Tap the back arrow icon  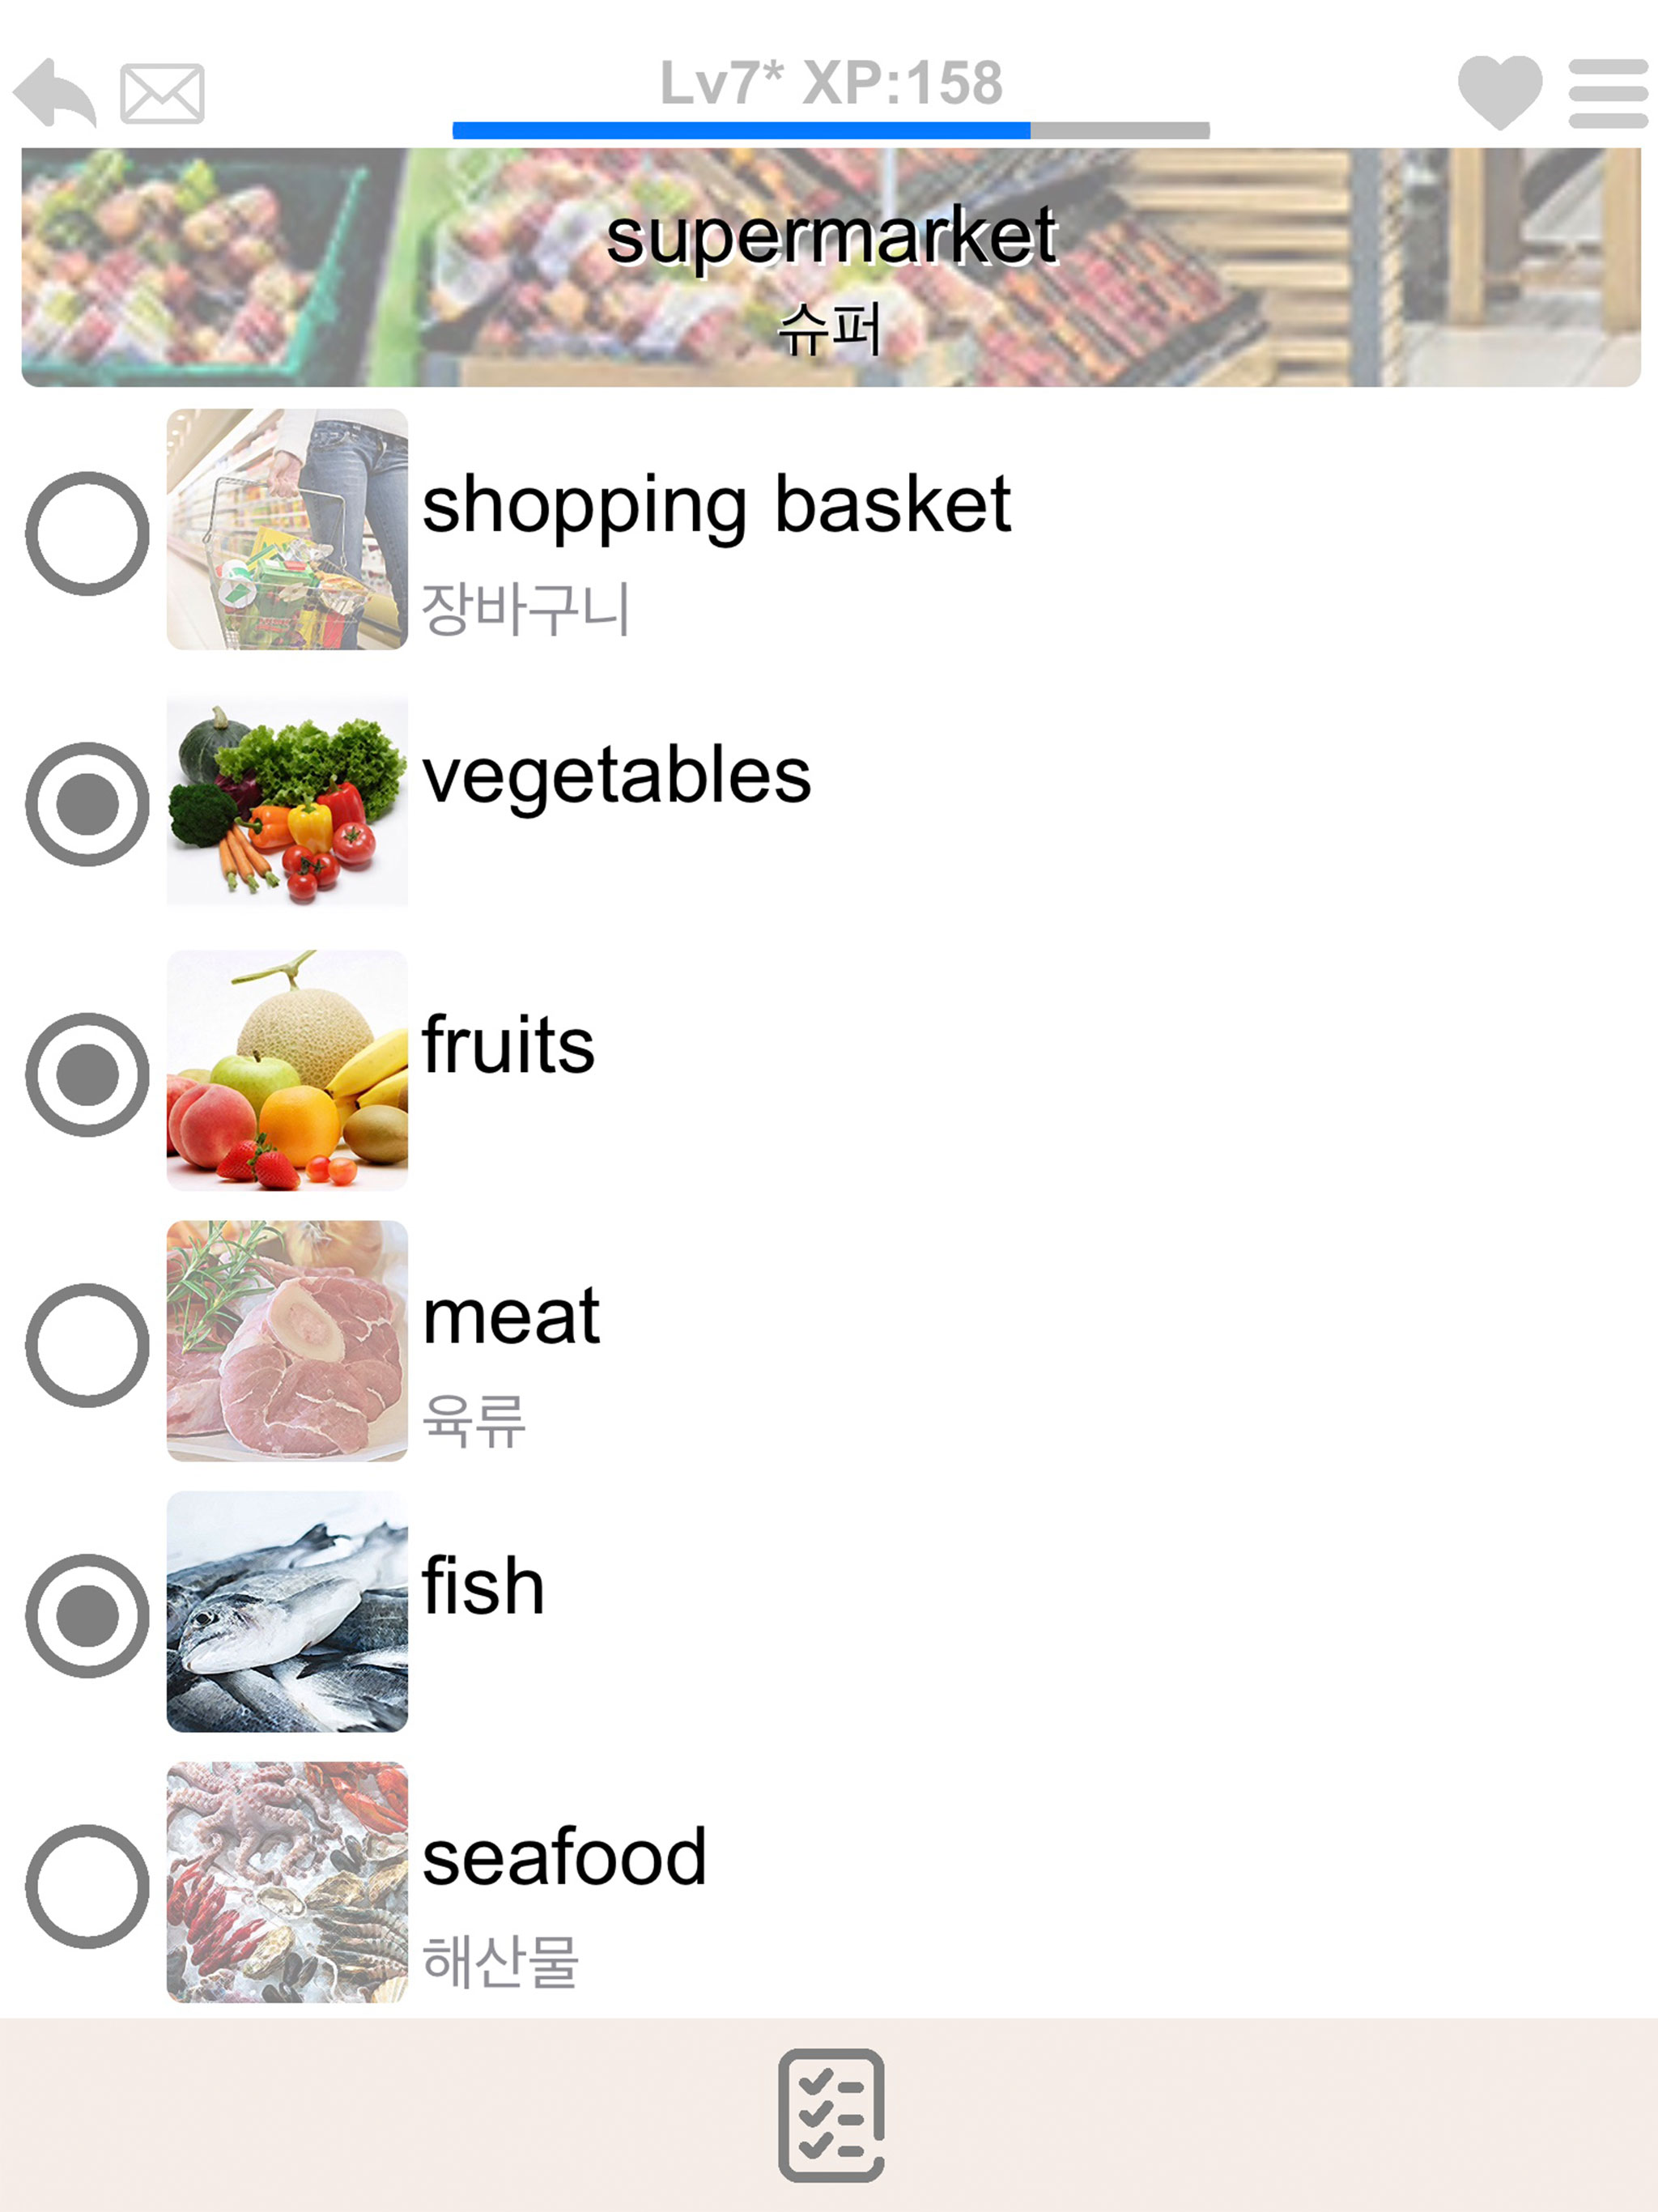click(x=56, y=93)
